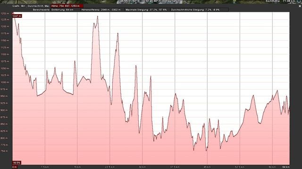Click the 64 km end-of-route label
The width and height of the screenshot is (302, 169).
[x=286, y=167]
